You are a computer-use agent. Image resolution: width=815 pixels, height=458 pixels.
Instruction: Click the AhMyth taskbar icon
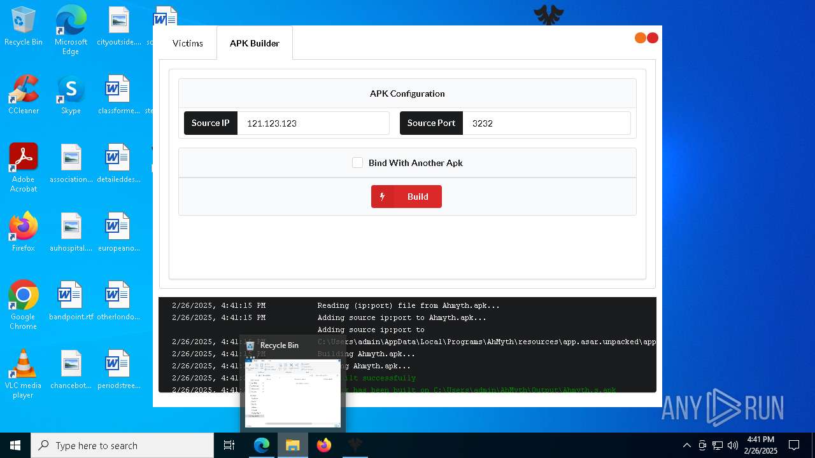[355, 445]
